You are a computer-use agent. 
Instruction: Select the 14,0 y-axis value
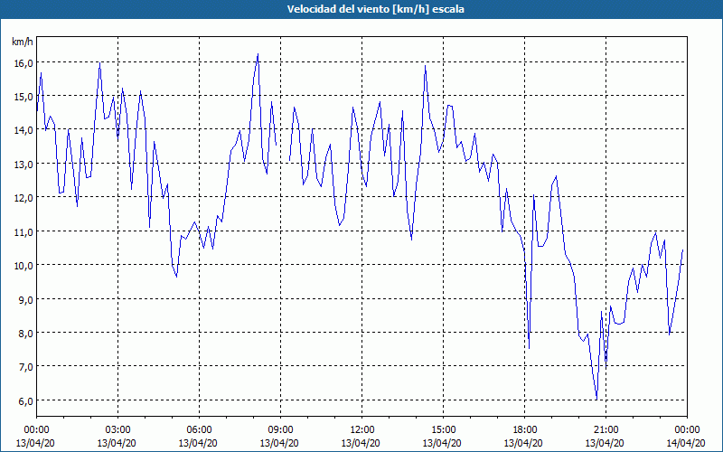(23, 130)
